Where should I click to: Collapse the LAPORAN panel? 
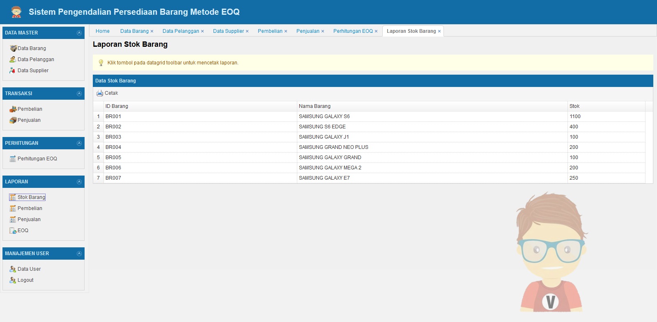(x=79, y=182)
